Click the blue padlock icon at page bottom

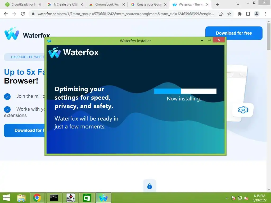pyautogui.click(x=150, y=186)
